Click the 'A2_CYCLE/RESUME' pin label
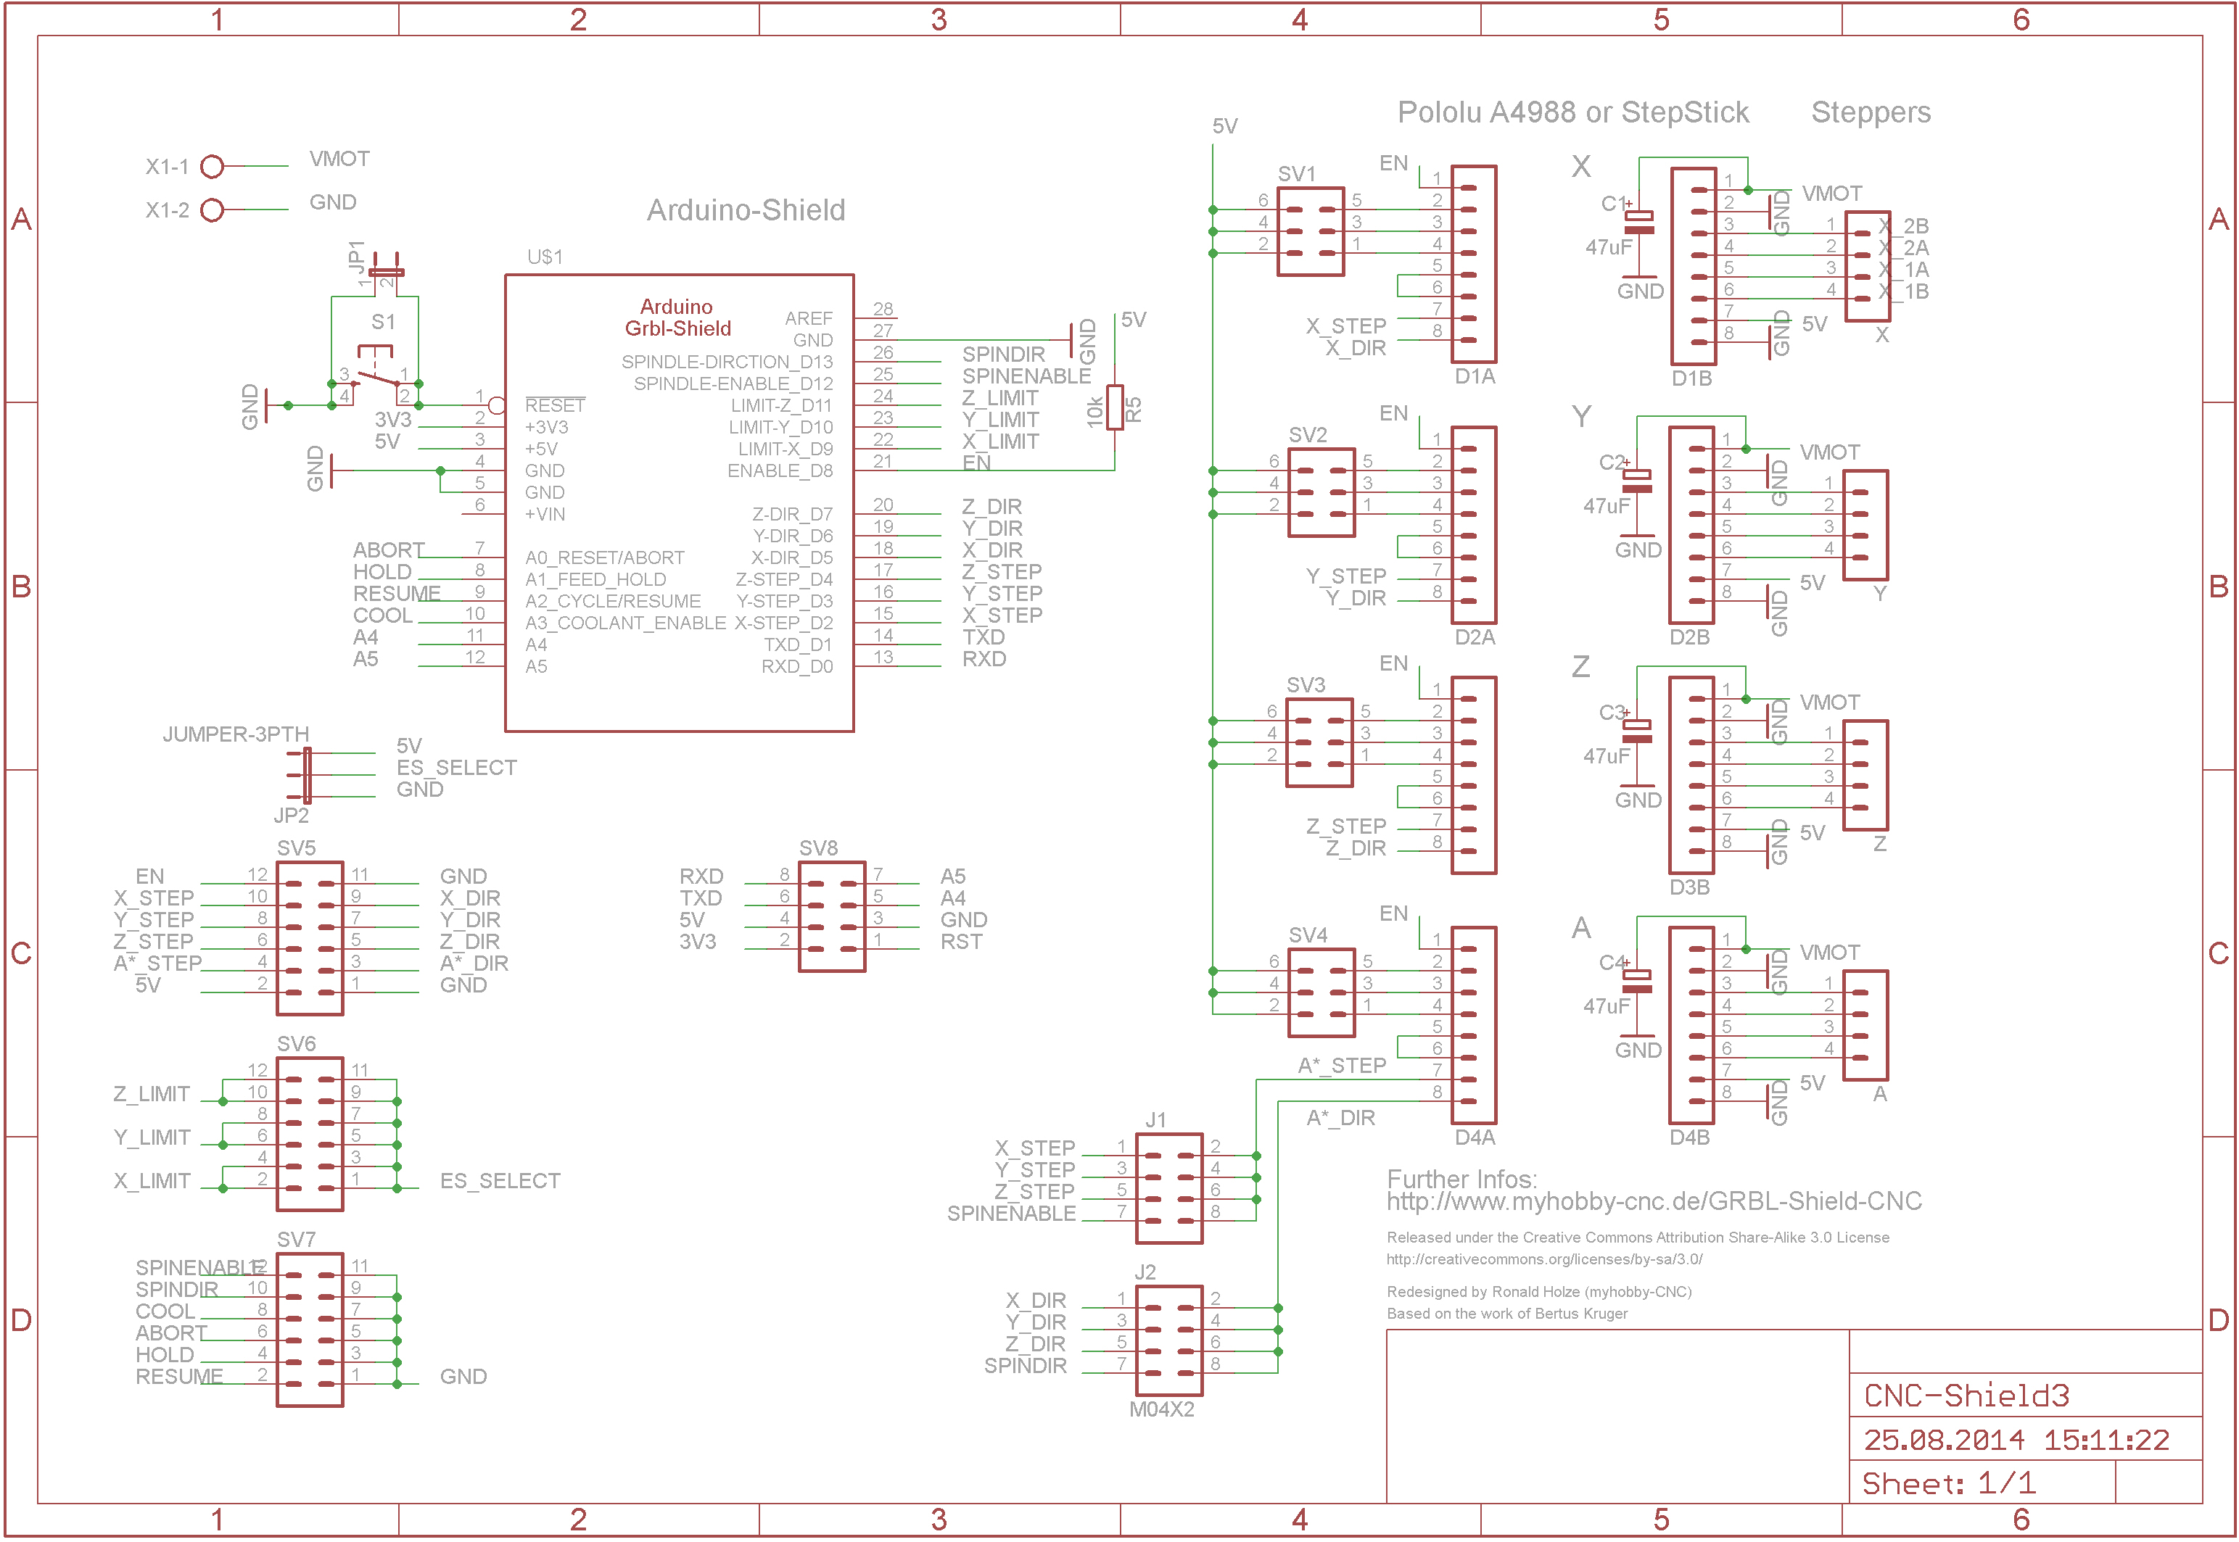Viewport: 2239px width, 1542px height. [x=613, y=601]
